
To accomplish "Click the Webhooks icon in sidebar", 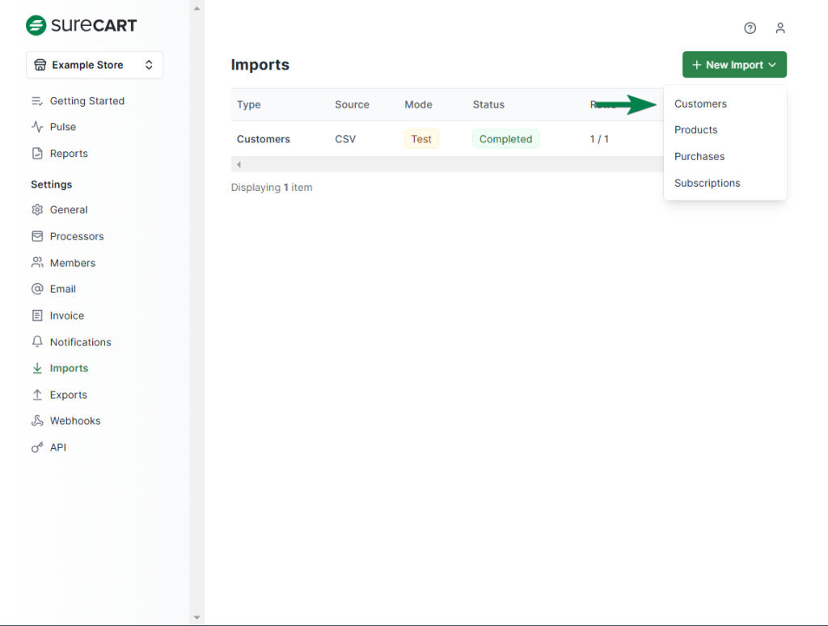I will click(37, 421).
